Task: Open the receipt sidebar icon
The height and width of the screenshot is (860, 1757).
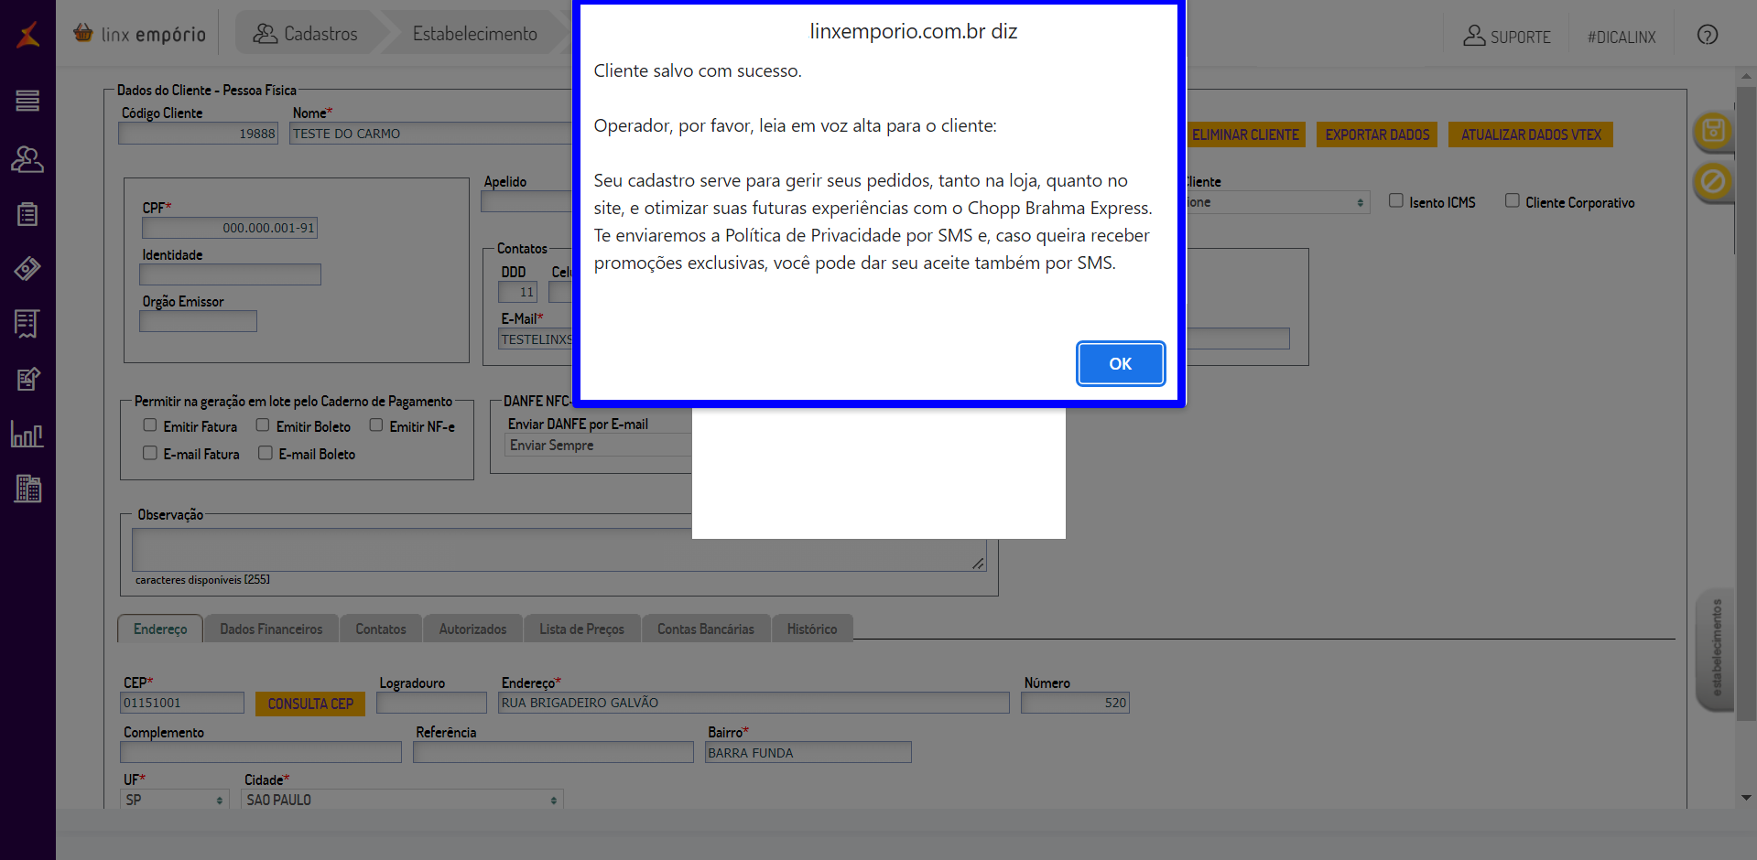Action: point(27,324)
